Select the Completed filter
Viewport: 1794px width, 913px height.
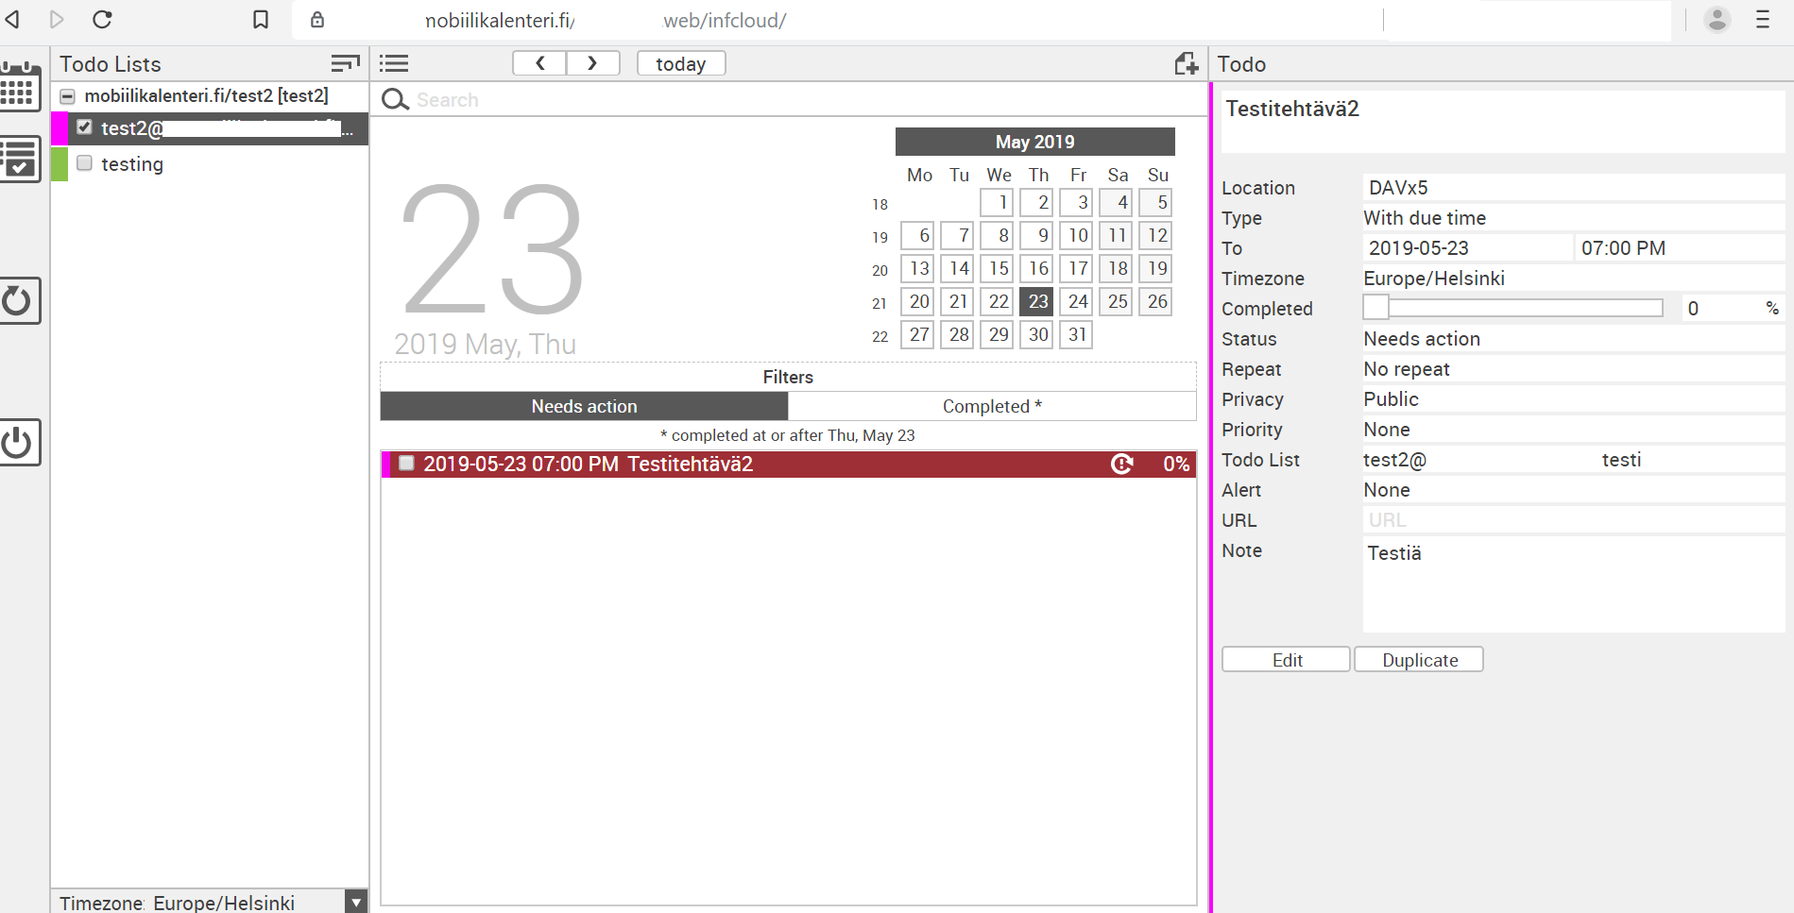click(991, 406)
